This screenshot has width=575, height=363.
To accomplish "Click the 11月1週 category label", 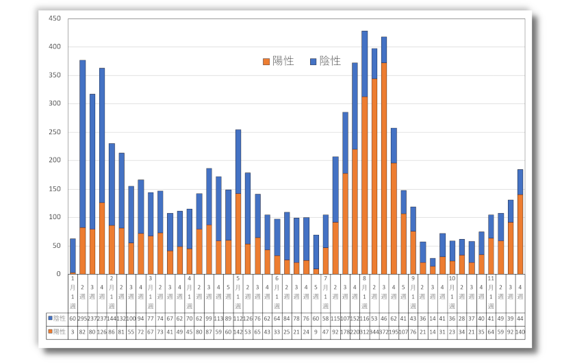I will coord(491,292).
